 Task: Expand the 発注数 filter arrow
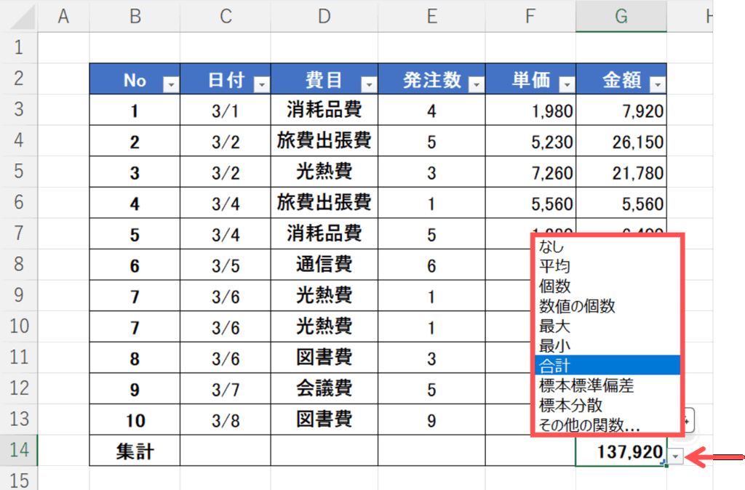[x=476, y=85]
